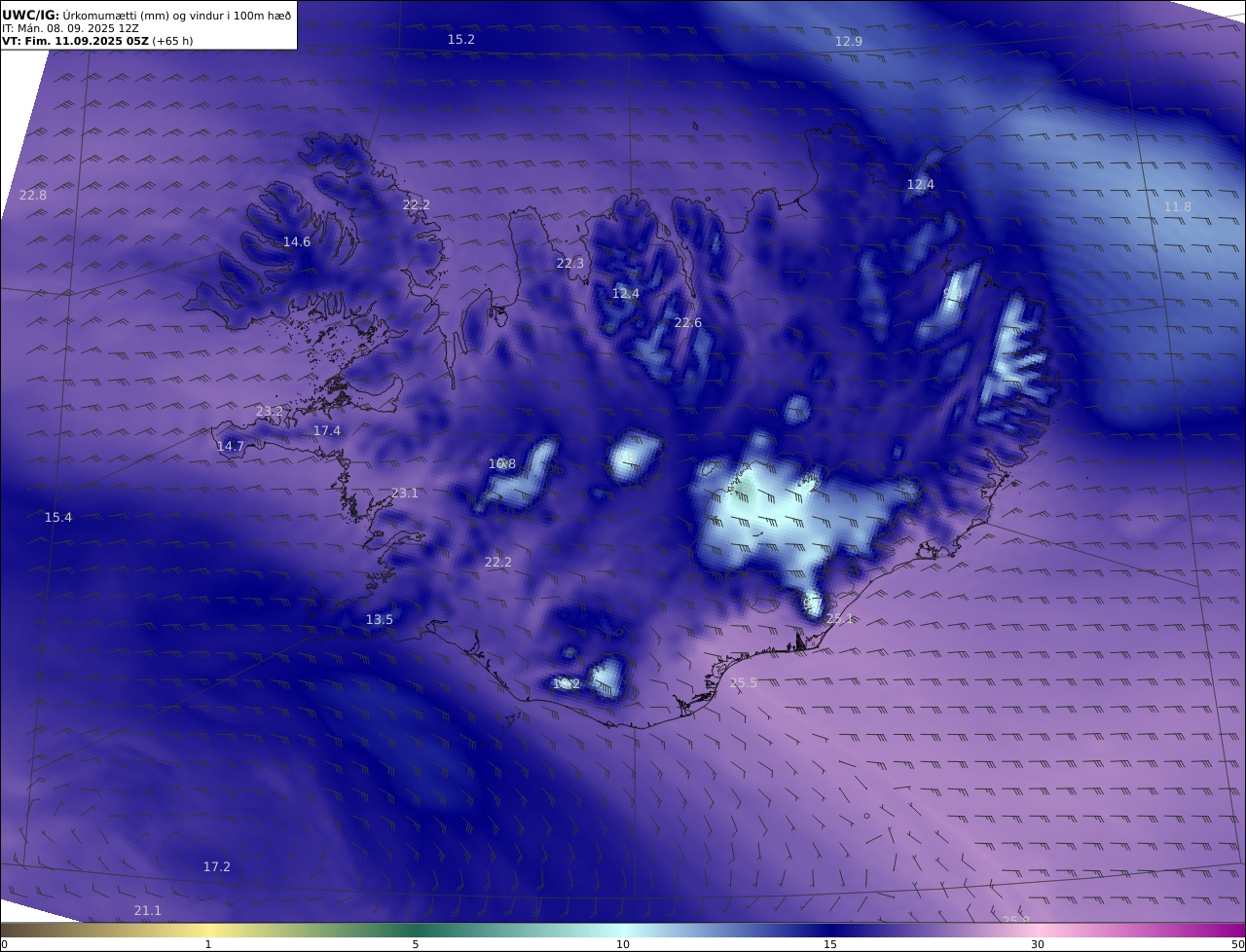Select the 13.5 value label
1246x952 pixels.
380,620
